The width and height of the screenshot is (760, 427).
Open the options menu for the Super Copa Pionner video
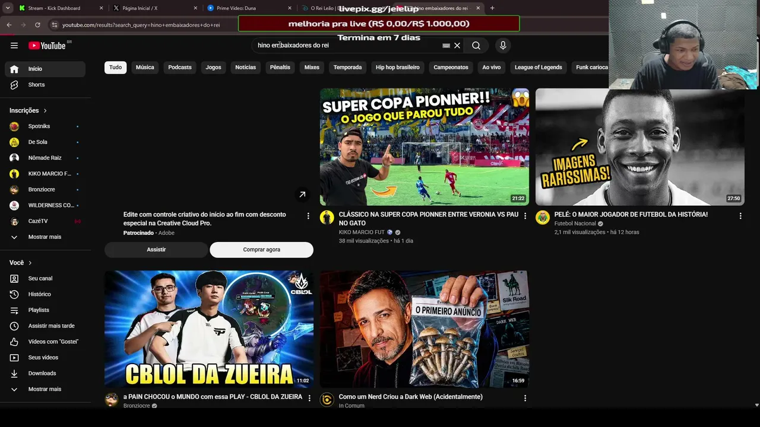[x=525, y=216]
